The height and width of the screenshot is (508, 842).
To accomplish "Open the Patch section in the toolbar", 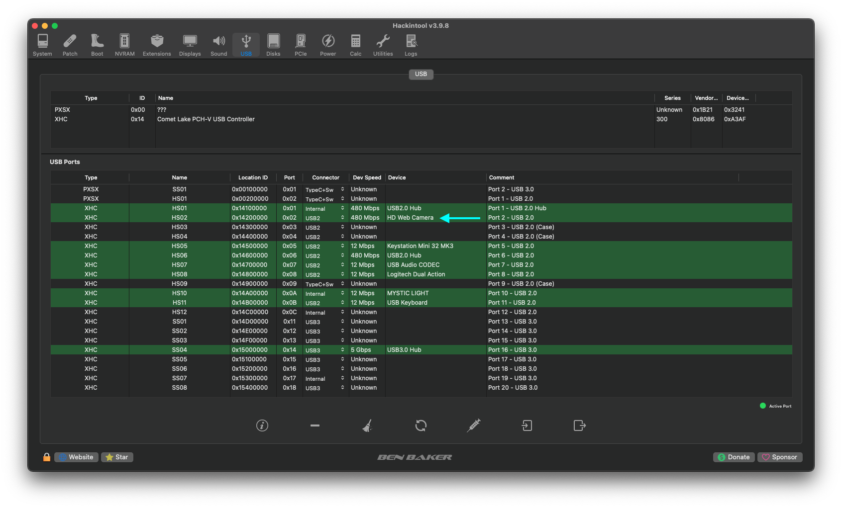I will coord(70,45).
